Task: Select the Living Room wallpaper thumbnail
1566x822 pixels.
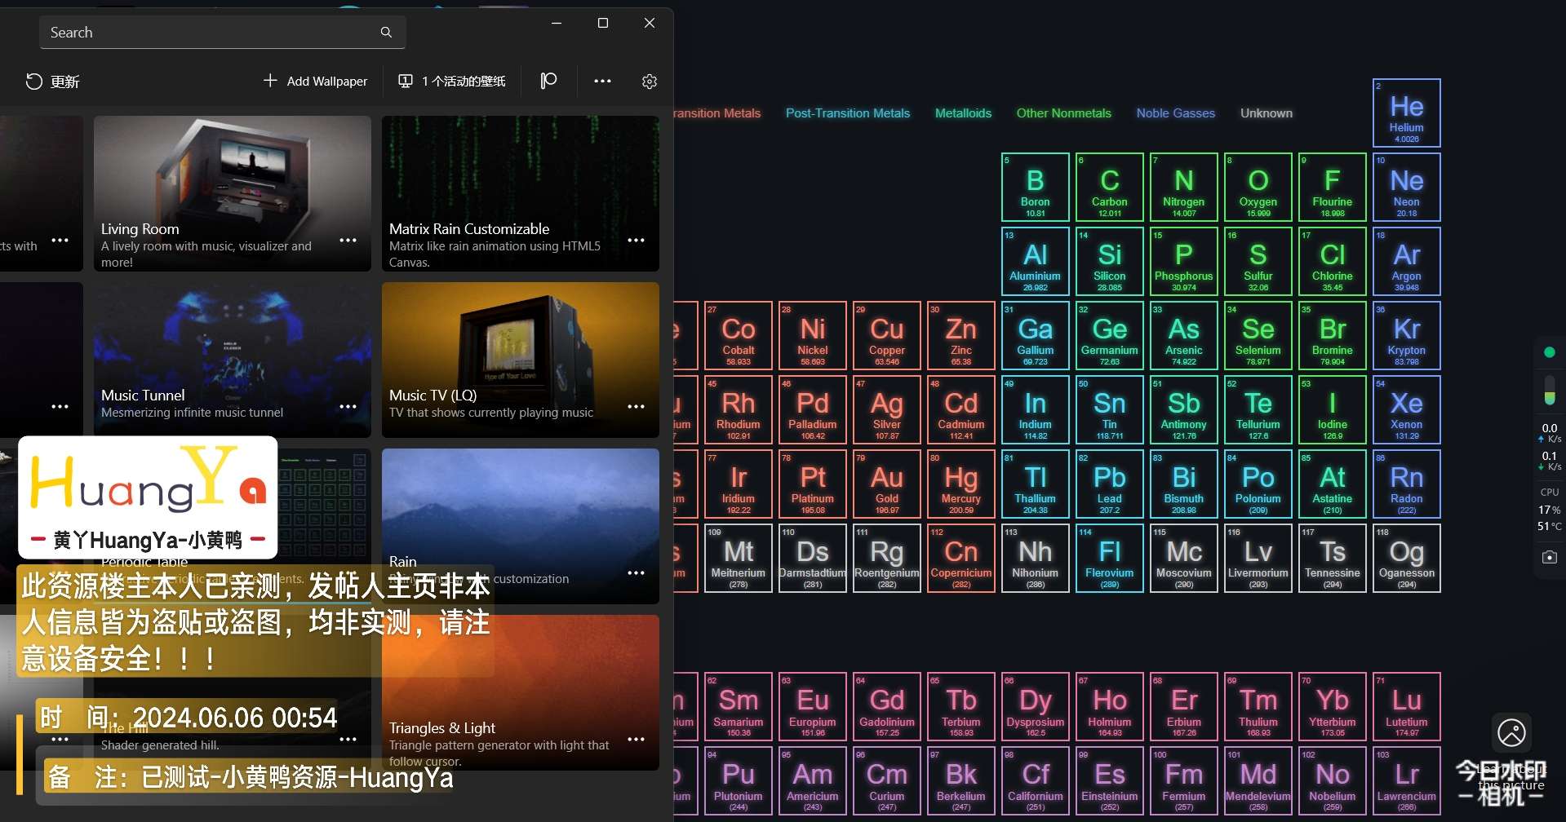Action: tap(233, 193)
